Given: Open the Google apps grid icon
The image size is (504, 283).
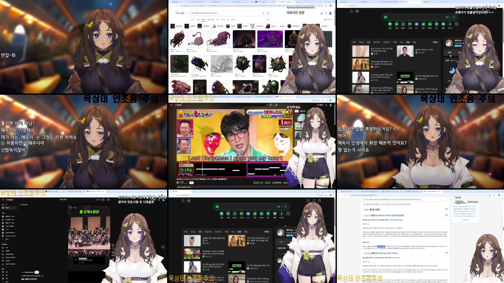Looking at the screenshot, I should click(326, 13).
